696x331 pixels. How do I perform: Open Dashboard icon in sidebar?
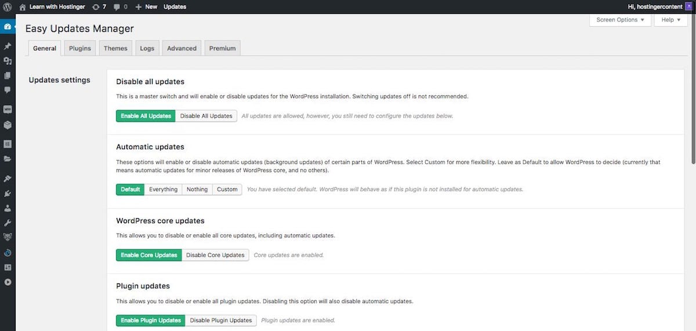(x=8, y=27)
